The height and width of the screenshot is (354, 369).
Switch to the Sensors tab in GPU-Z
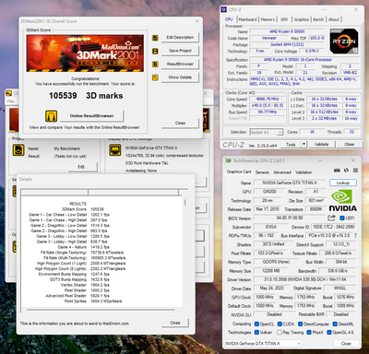click(262, 172)
